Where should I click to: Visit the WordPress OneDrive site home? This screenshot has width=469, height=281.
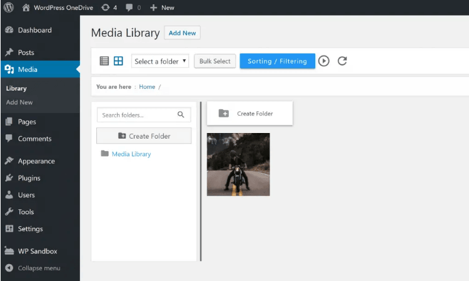58,7
